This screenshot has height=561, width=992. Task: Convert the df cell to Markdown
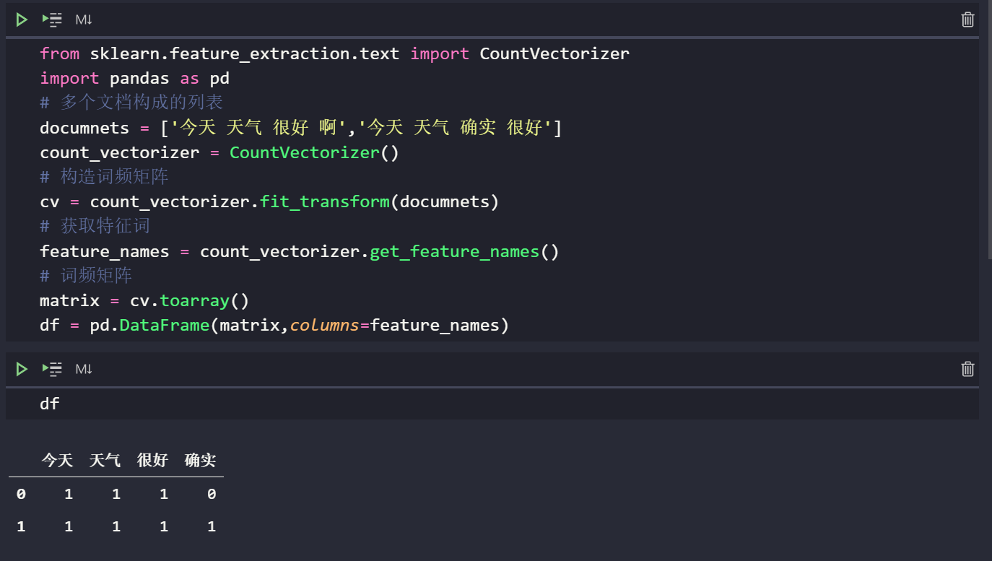click(84, 369)
